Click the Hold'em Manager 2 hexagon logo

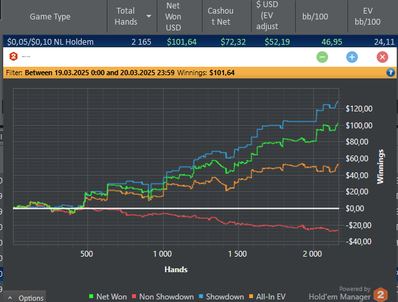pyautogui.click(x=13, y=56)
